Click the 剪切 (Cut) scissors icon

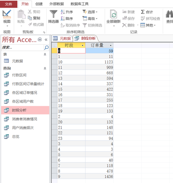(x=30, y=12)
